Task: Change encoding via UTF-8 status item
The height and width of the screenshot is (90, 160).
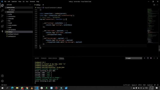Action: point(140,85)
